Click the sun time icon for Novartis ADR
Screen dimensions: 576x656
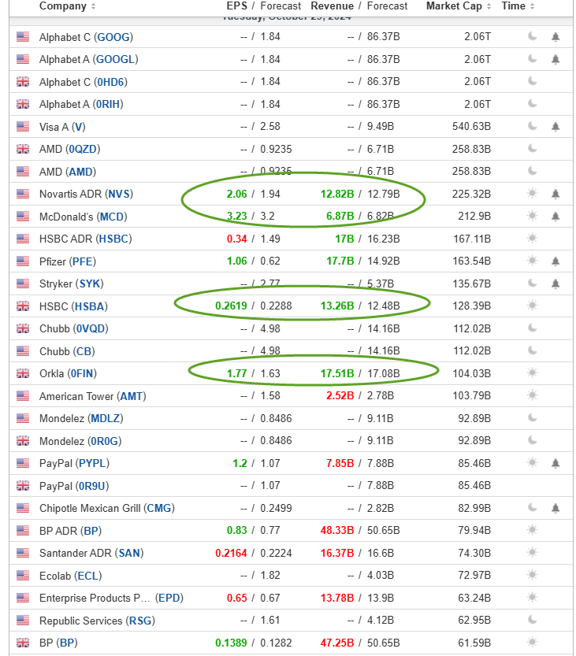pyautogui.click(x=532, y=193)
